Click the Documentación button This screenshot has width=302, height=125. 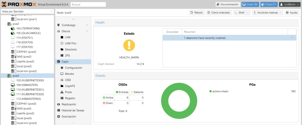click(x=228, y=4)
